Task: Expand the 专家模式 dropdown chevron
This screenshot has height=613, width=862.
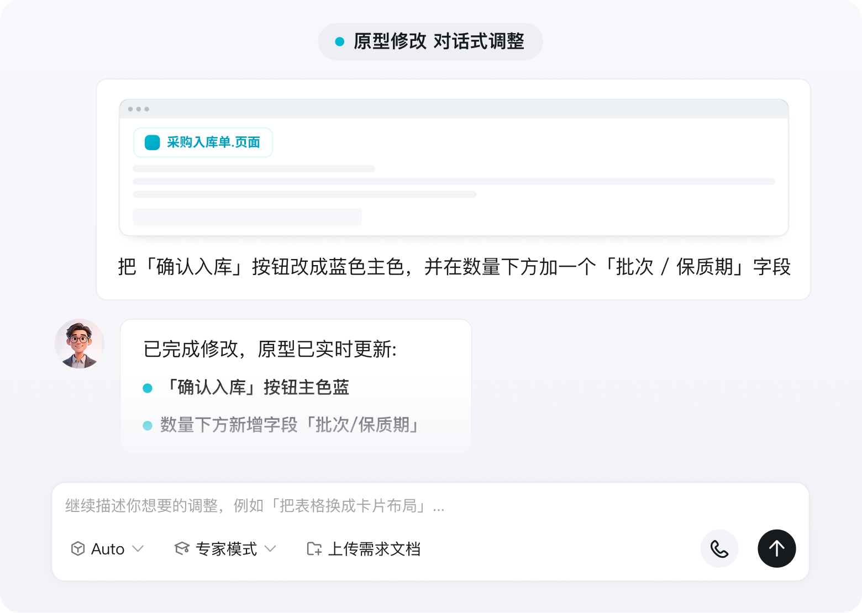Action: 270,549
